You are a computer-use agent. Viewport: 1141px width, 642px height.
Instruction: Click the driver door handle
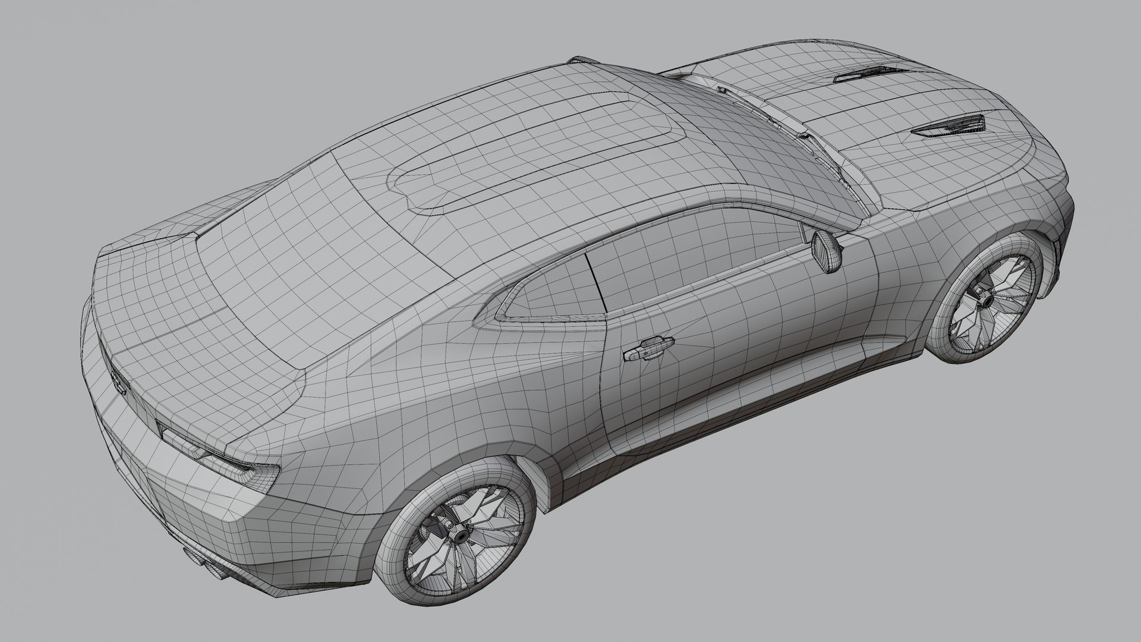coord(648,348)
